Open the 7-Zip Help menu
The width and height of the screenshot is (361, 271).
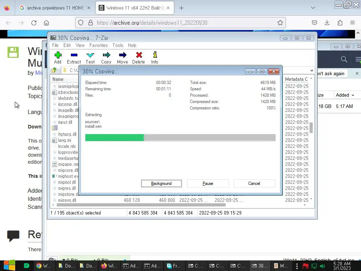click(132, 46)
